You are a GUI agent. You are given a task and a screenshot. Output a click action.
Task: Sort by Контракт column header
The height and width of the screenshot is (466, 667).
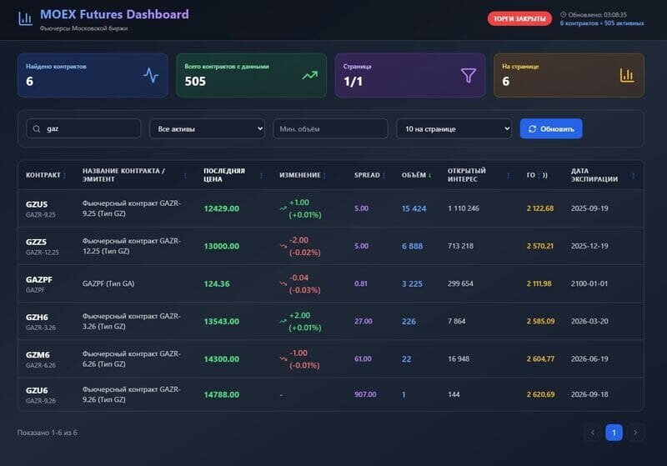(46, 175)
